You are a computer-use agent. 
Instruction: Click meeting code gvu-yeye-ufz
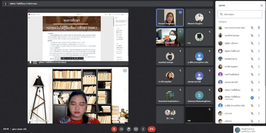[x=19, y=129]
